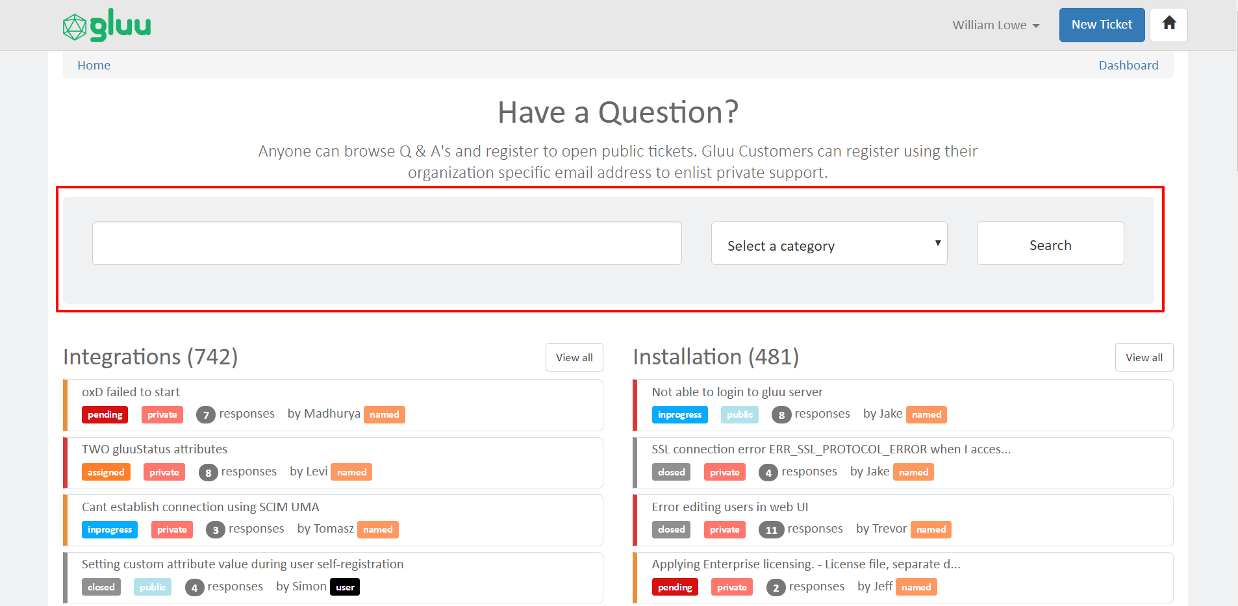The height and width of the screenshot is (606, 1238).
Task: Open the 'TWO gluuStatus attributes' ticket
Action: [155, 449]
